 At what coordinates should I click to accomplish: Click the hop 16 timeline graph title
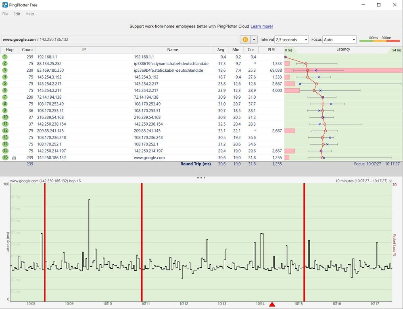tap(46, 181)
